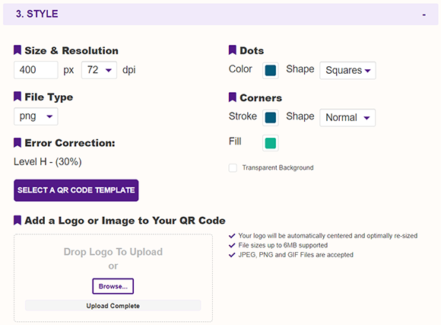The width and height of the screenshot is (441, 325).
Task: Collapse the 3. STYLE section with minus icon
Action: click(424, 14)
